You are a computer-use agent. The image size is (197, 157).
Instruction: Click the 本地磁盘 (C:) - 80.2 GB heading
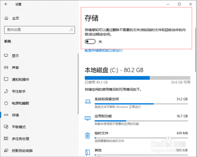pos(114,70)
